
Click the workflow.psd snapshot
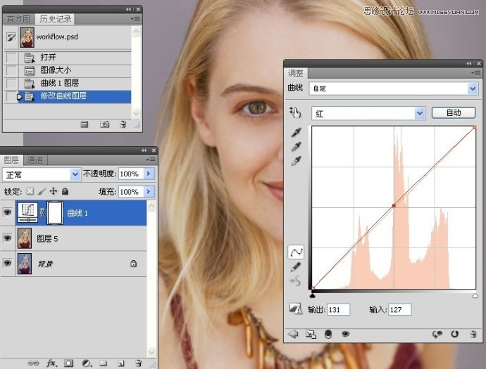pyautogui.click(x=67, y=37)
